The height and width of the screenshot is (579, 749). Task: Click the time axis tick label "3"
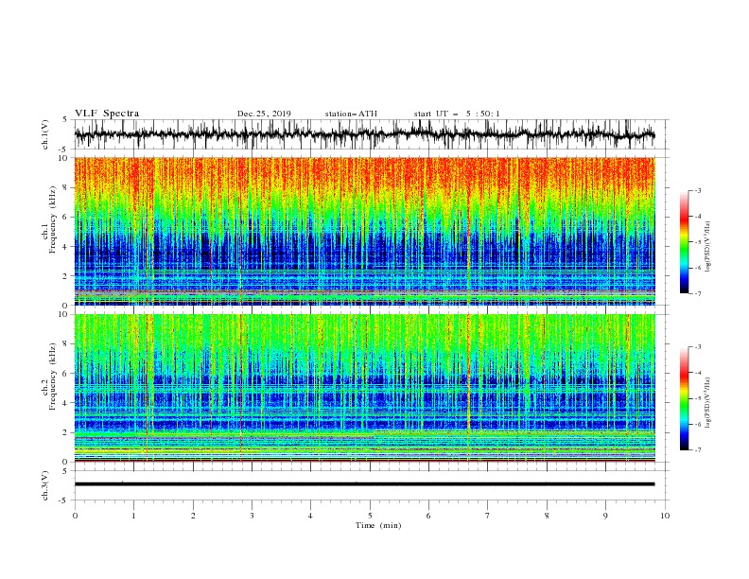point(252,516)
